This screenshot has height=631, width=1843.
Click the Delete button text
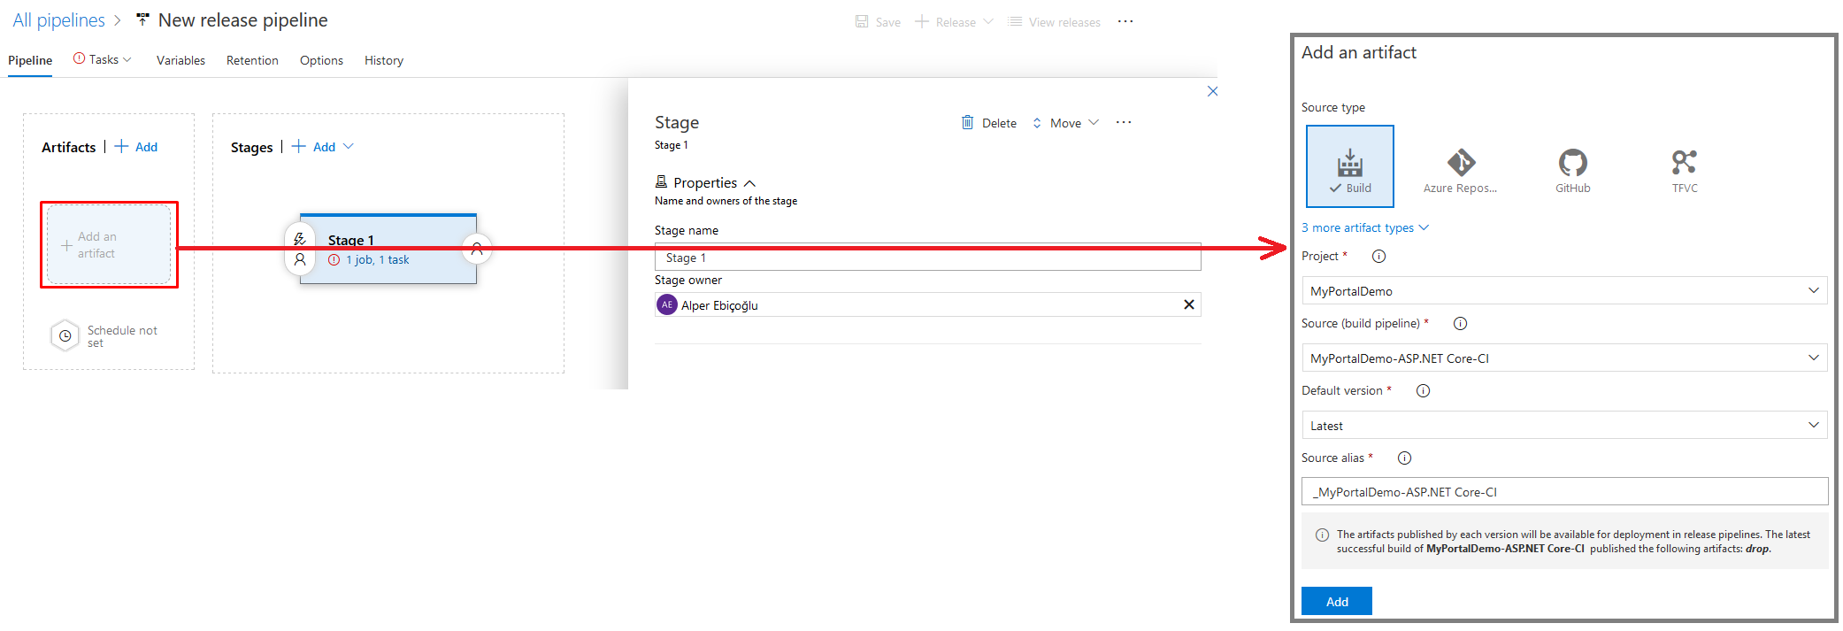(x=999, y=123)
